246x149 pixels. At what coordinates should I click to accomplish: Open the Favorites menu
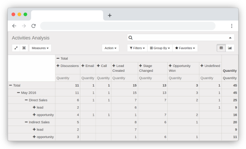(x=185, y=48)
